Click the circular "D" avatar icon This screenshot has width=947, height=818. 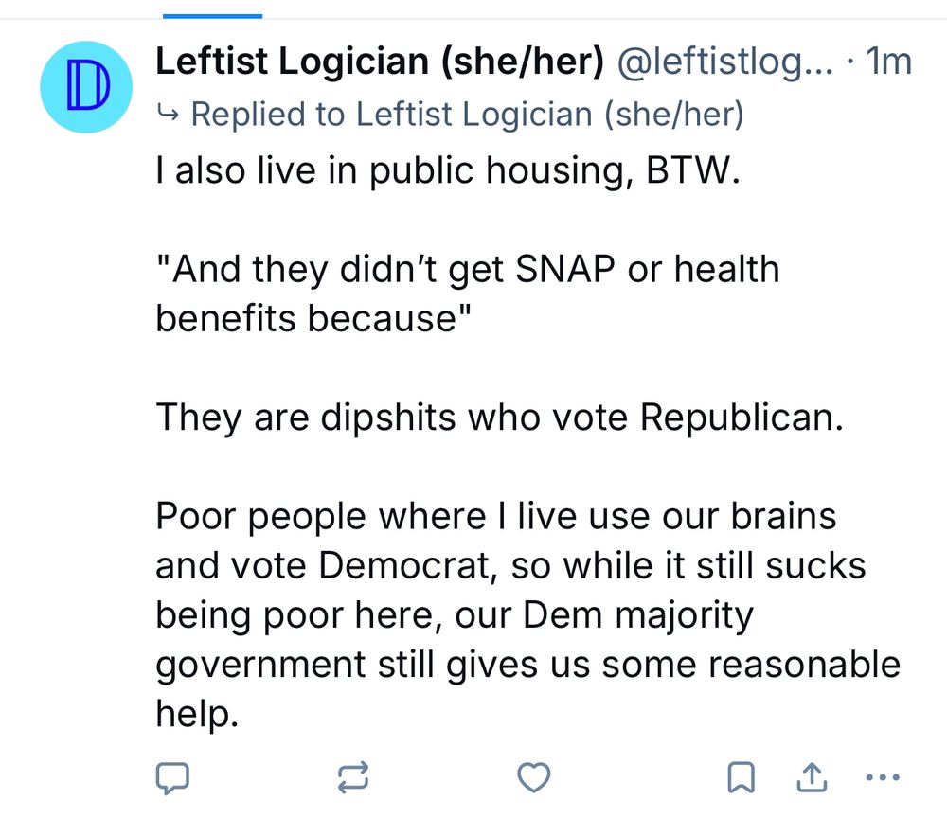point(85,85)
